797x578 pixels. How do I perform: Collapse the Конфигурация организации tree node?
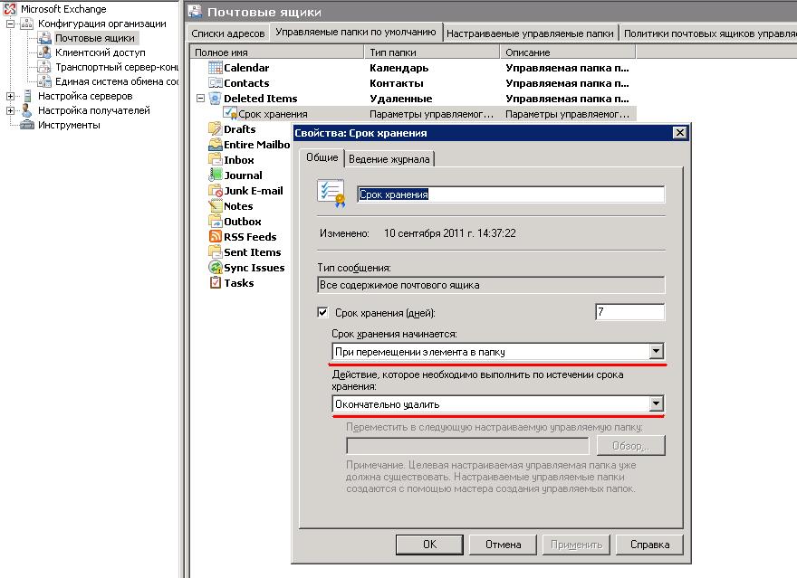pos(10,24)
